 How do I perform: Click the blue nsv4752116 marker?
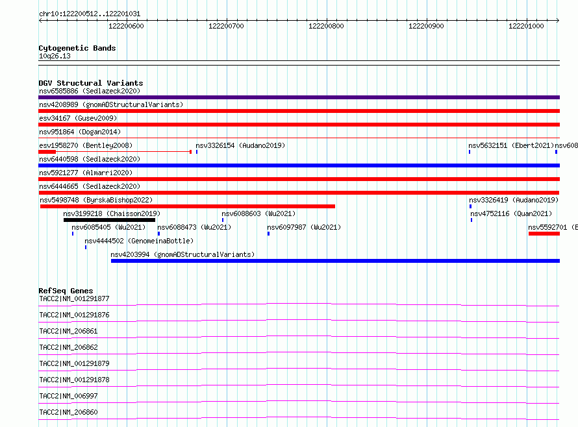[x=471, y=220]
